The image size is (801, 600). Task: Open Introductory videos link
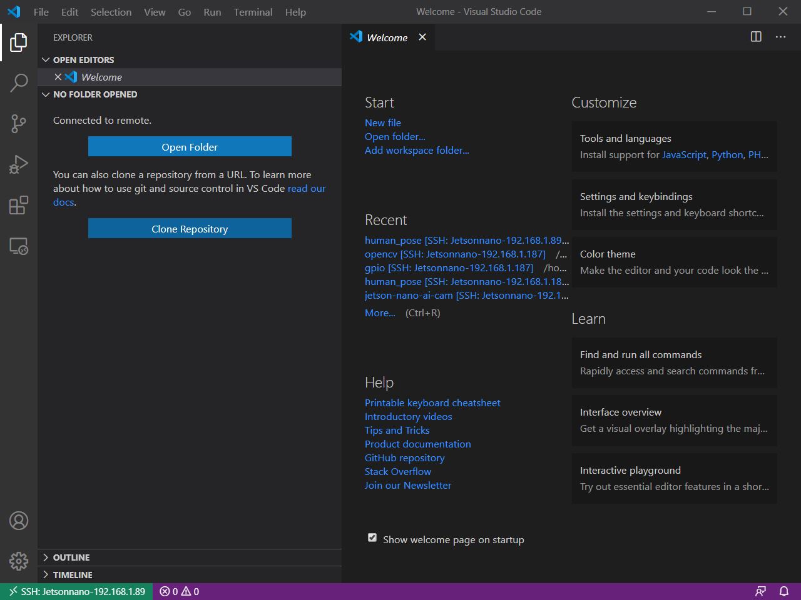[x=408, y=417]
